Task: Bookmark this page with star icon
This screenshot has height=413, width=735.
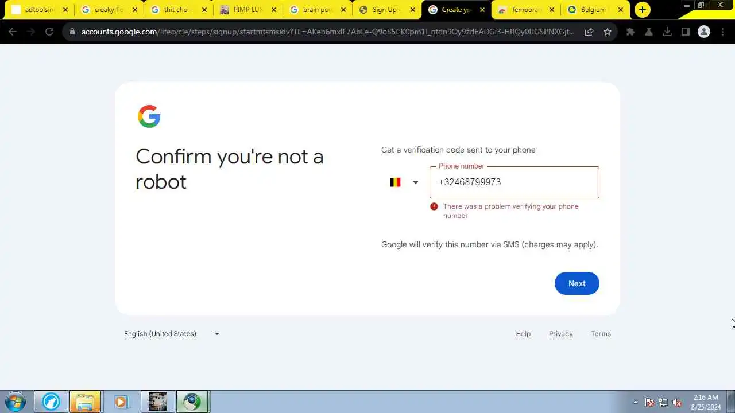Action: (x=608, y=32)
